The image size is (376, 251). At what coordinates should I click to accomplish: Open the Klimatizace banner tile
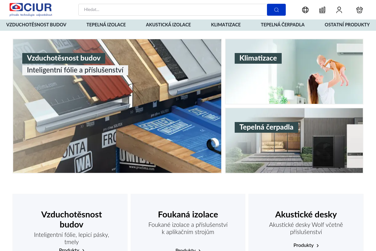click(x=294, y=72)
